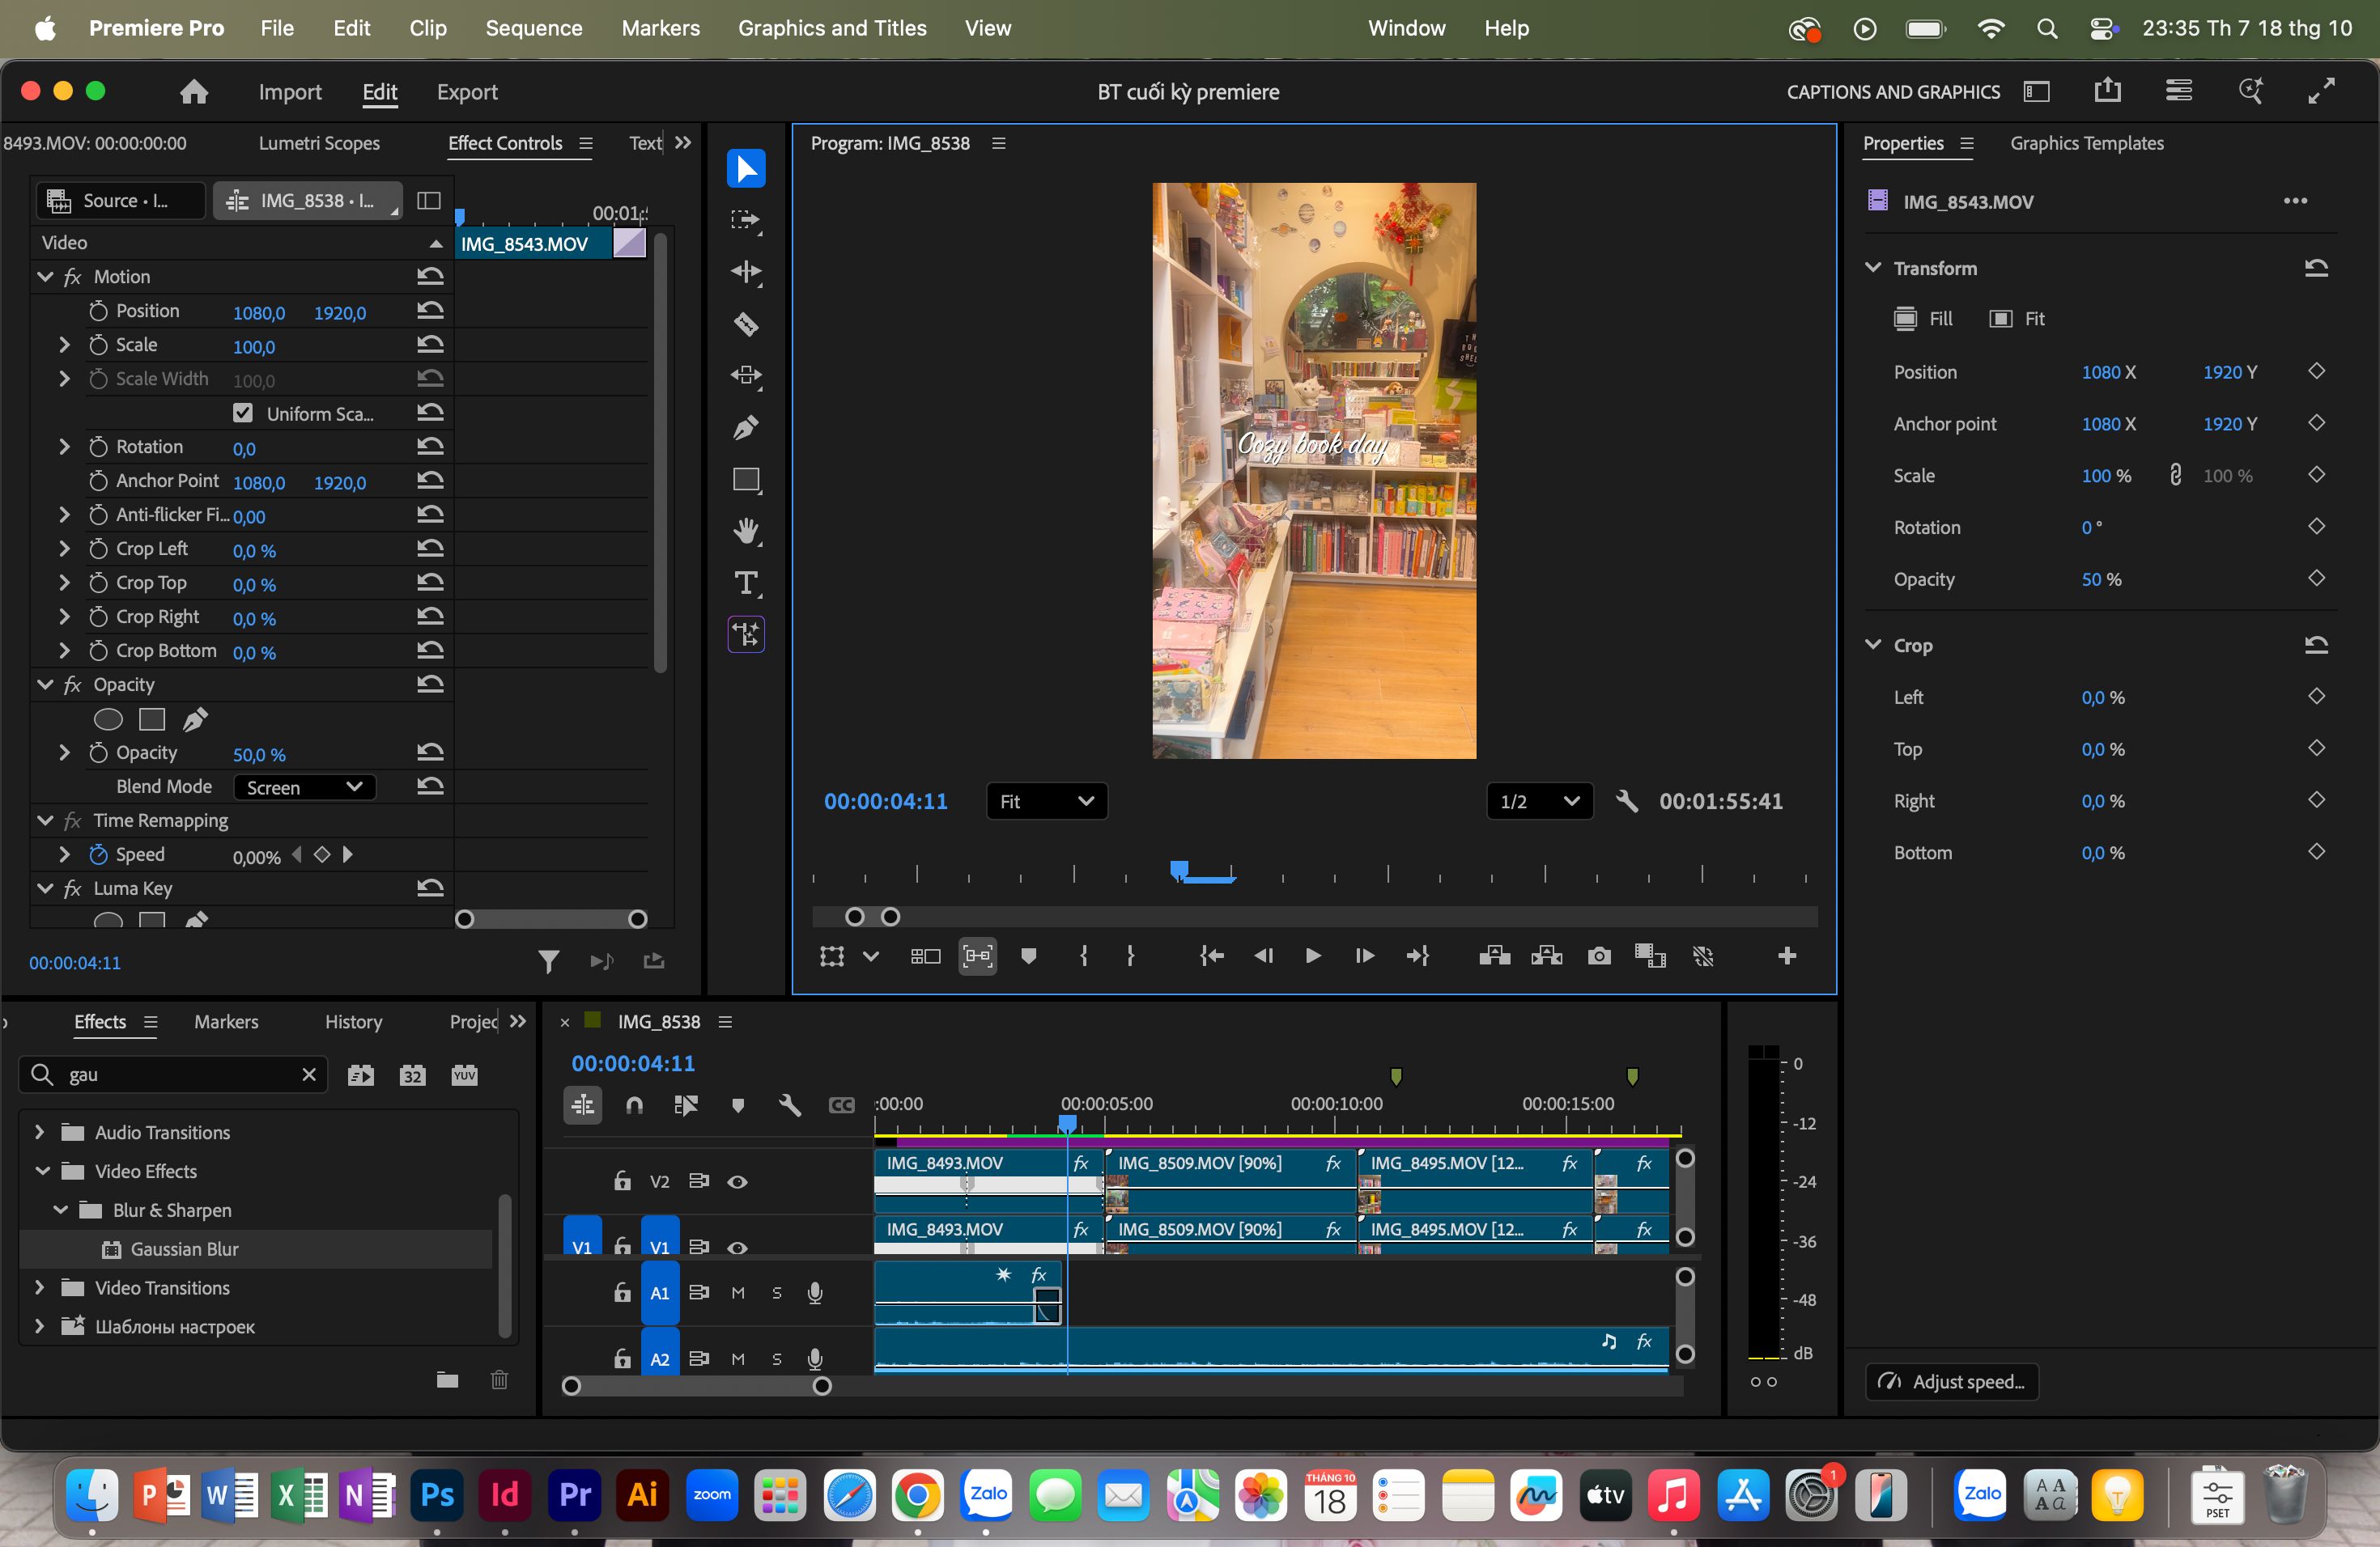
Task: Toggle Uniform Scale checkbox
Action: point(242,413)
